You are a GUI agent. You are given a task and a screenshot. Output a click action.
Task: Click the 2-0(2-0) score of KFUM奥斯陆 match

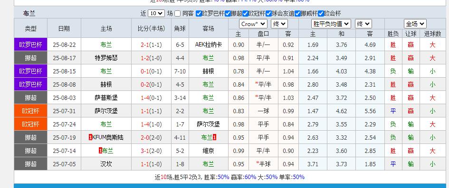click(151, 137)
